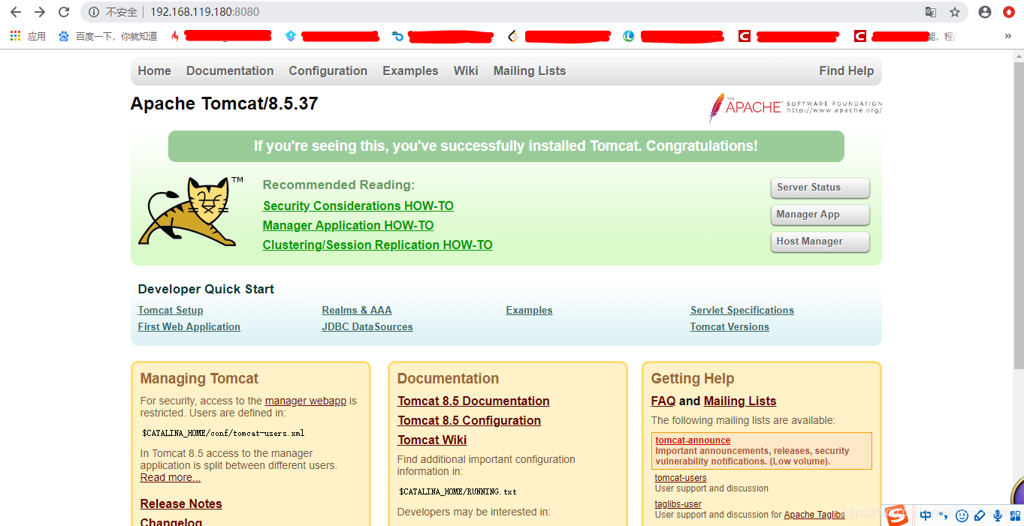
Task: Open the Tomcat Versions link
Action: [x=729, y=326]
